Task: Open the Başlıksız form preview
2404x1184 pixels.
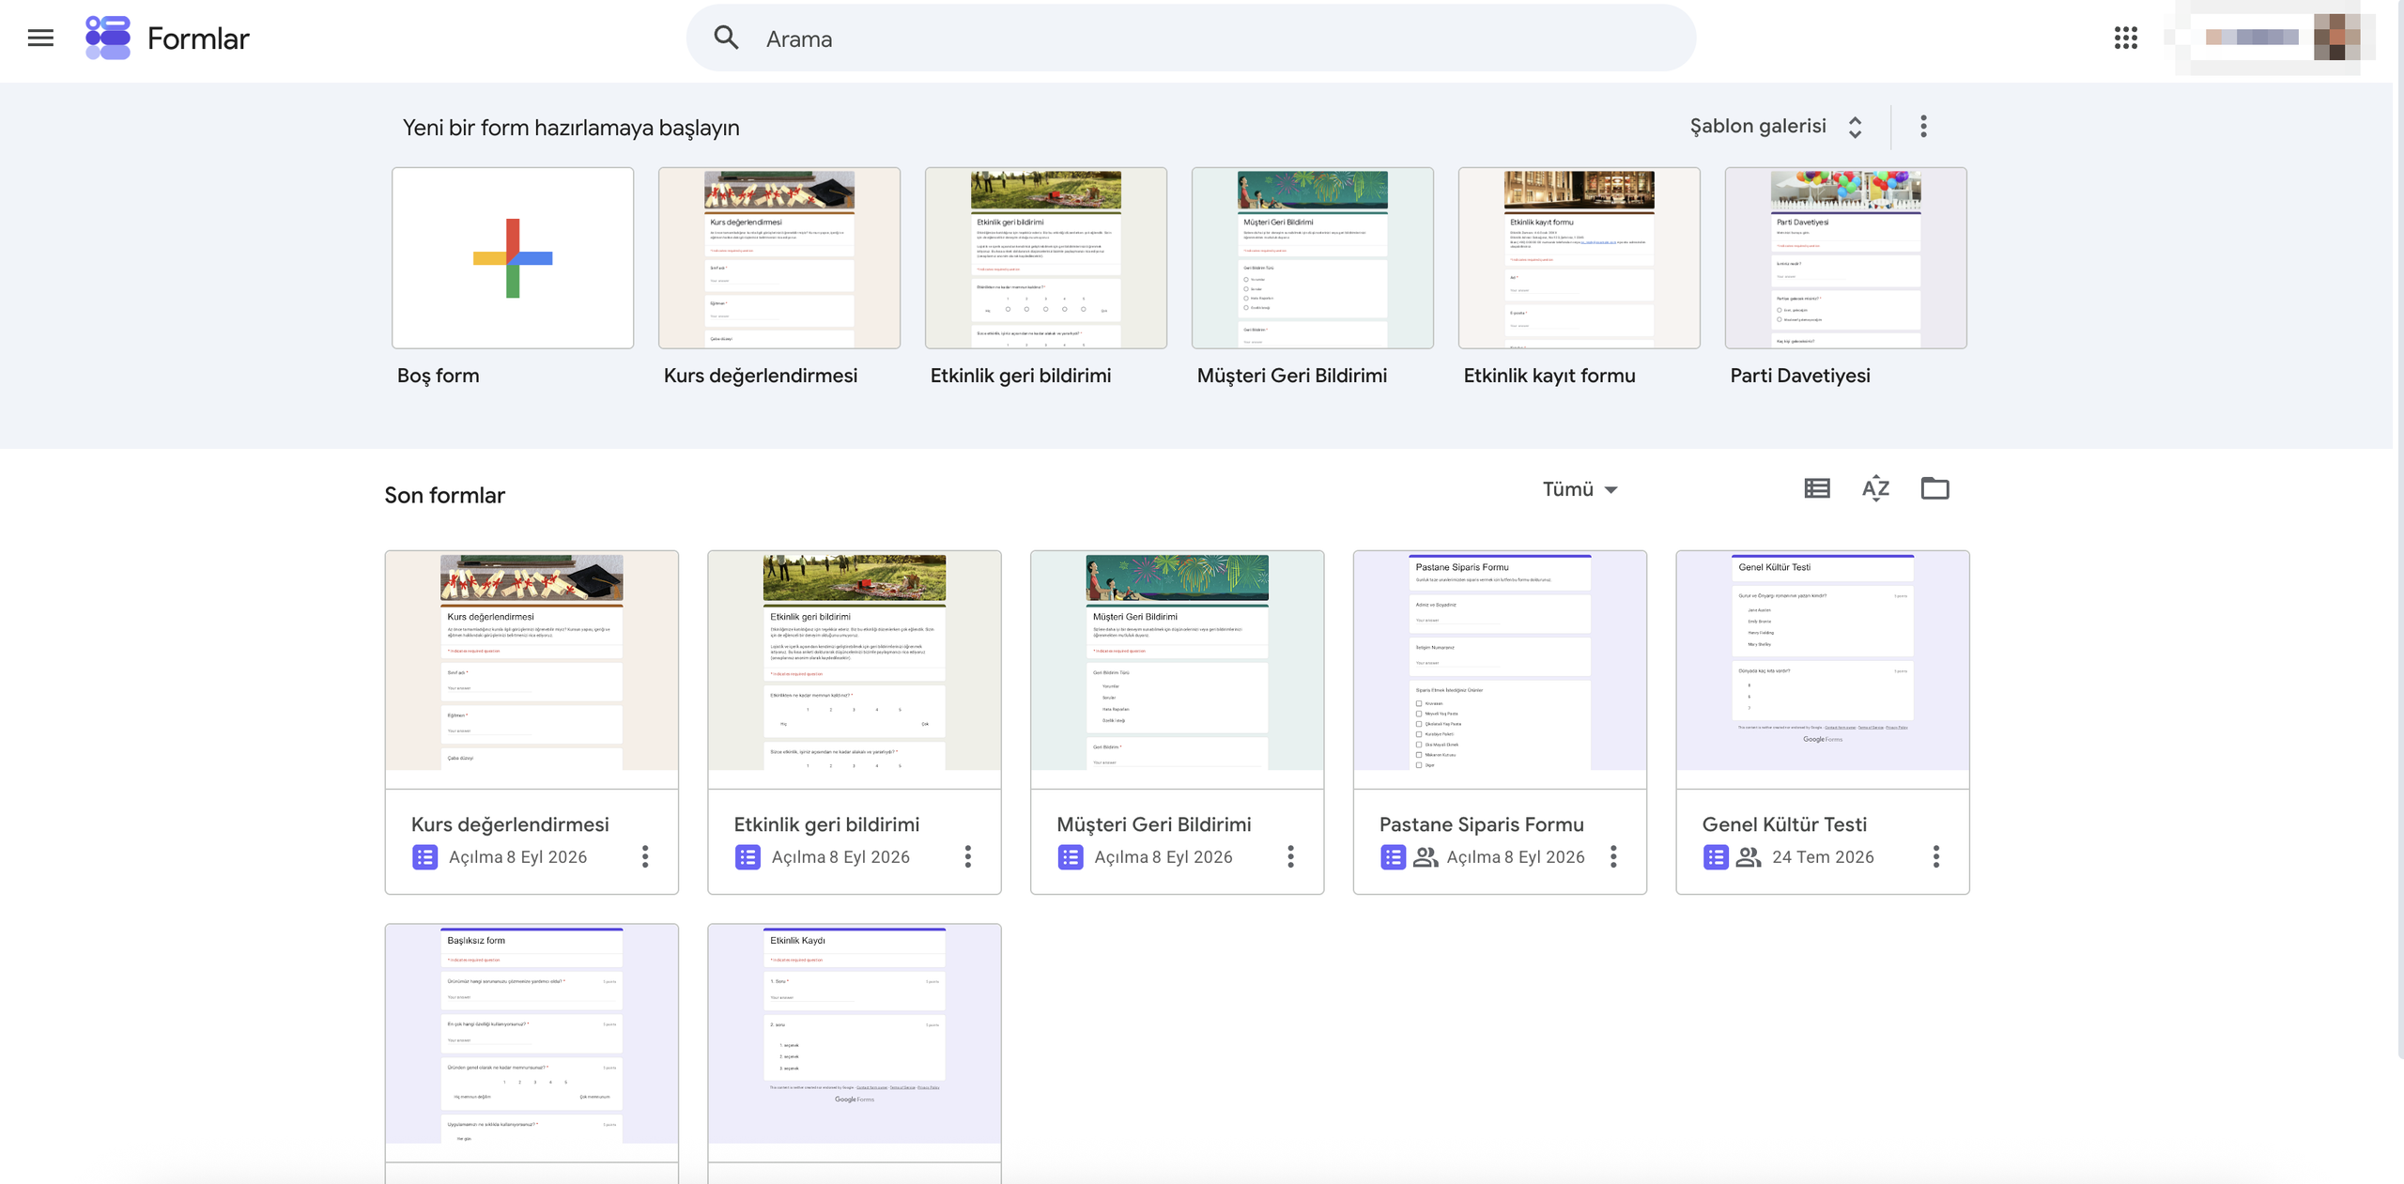Action: coord(532,1042)
